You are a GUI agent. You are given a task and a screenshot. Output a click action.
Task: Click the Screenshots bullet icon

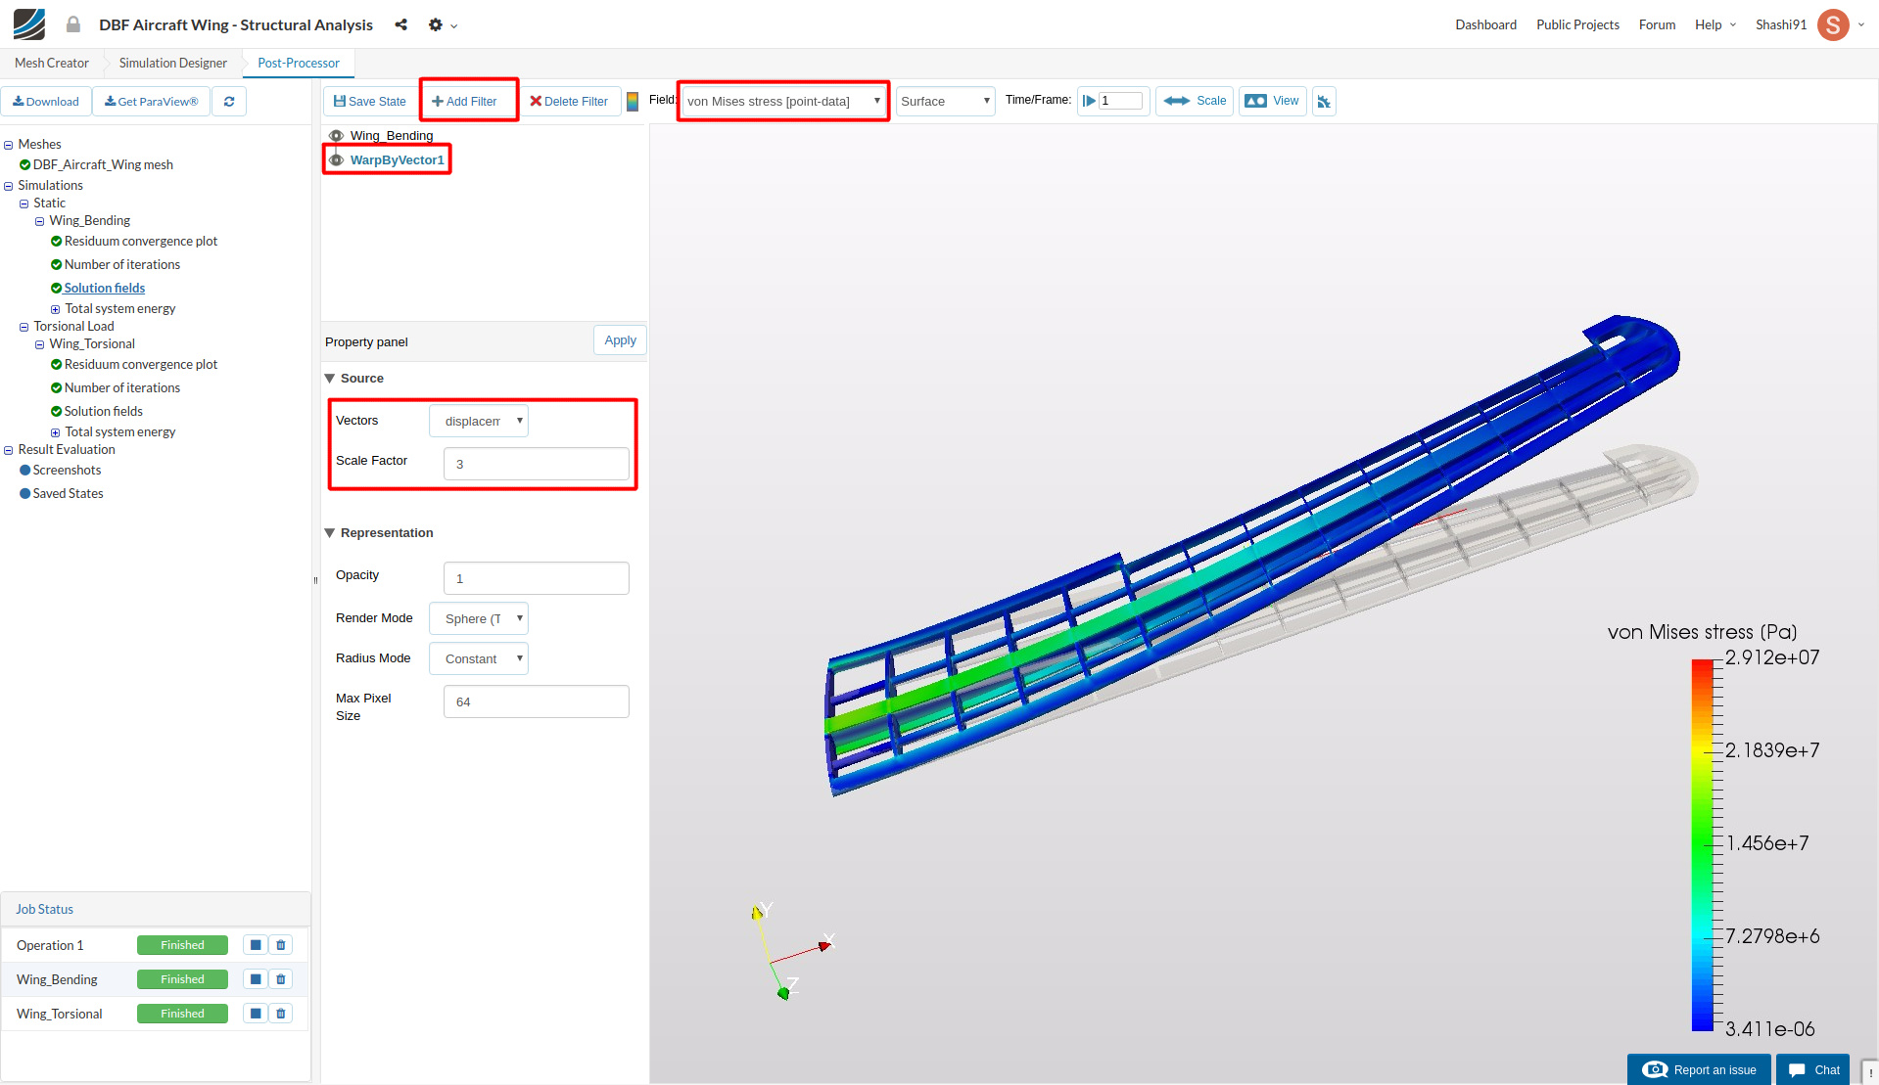point(24,471)
